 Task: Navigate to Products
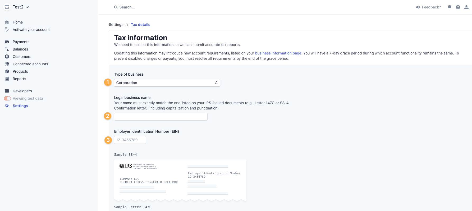[x=20, y=71]
